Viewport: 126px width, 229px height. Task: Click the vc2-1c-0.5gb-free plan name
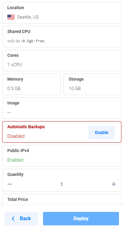click(x=26, y=41)
